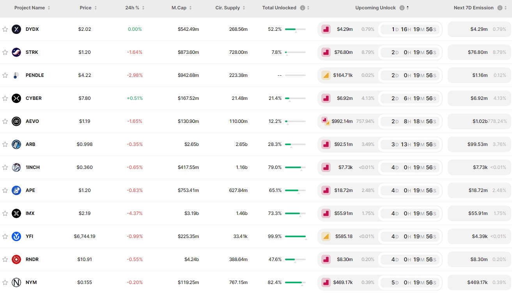The image size is (512, 293).
Task: Mark 1INCH as favorite
Action: pos(5,167)
